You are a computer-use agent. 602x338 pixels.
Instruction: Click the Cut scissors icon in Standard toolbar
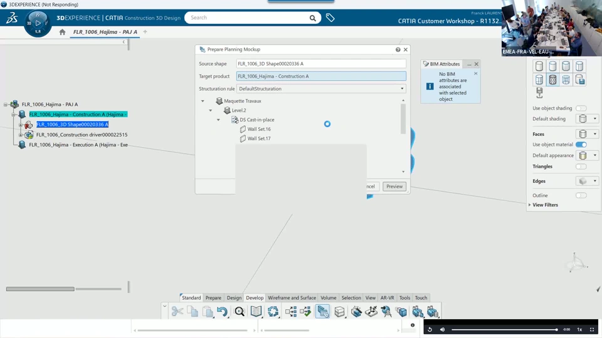pyautogui.click(x=177, y=311)
